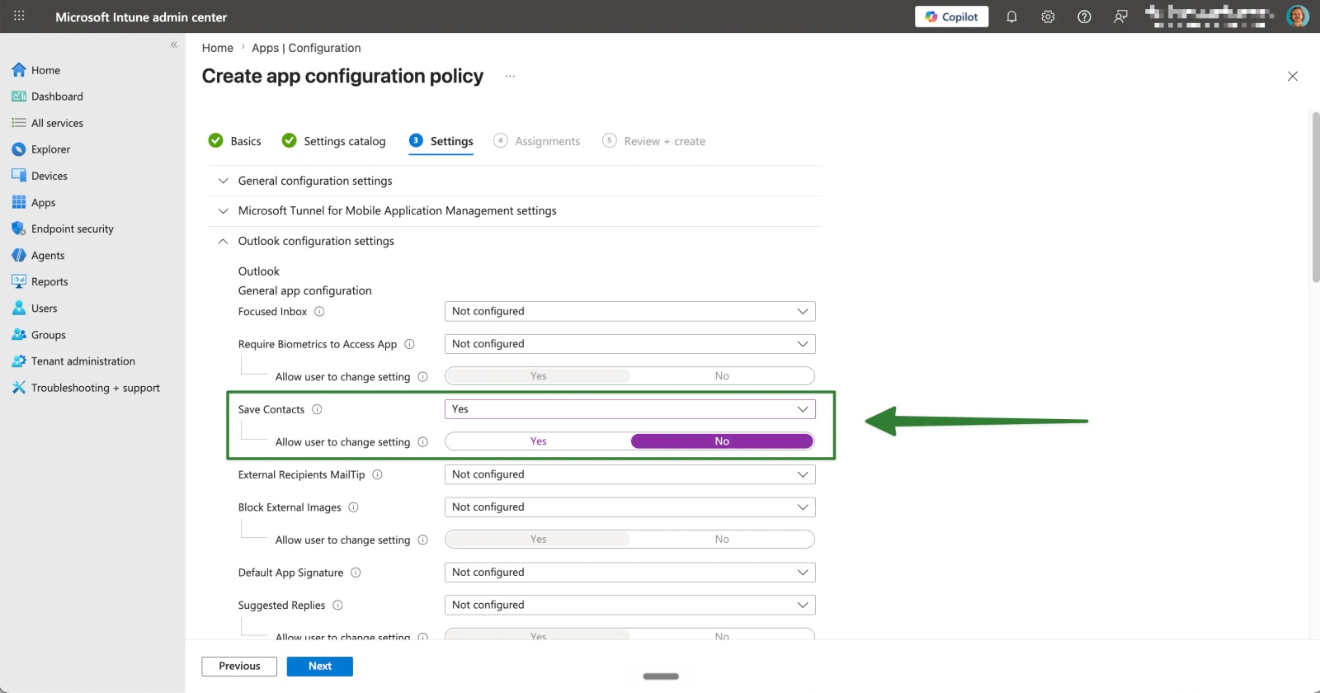
Task: Go to the Basics step
Action: 235,141
